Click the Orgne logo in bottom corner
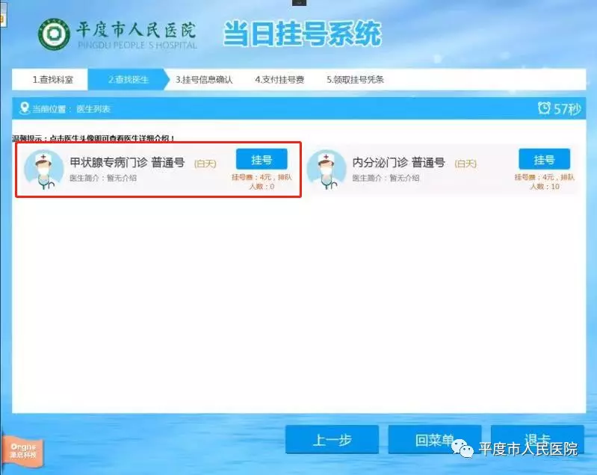 pos(23,450)
